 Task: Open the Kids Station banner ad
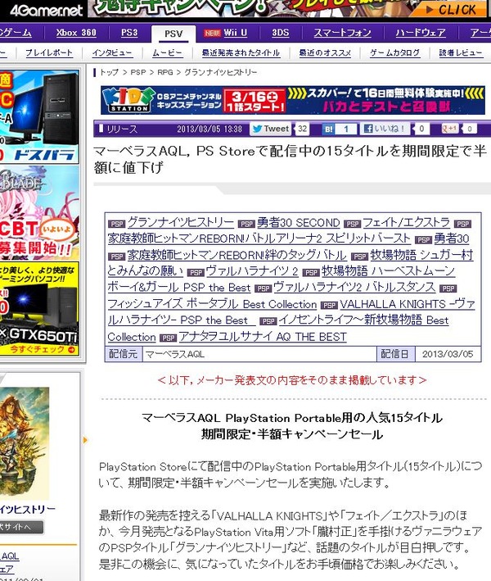tap(293, 100)
